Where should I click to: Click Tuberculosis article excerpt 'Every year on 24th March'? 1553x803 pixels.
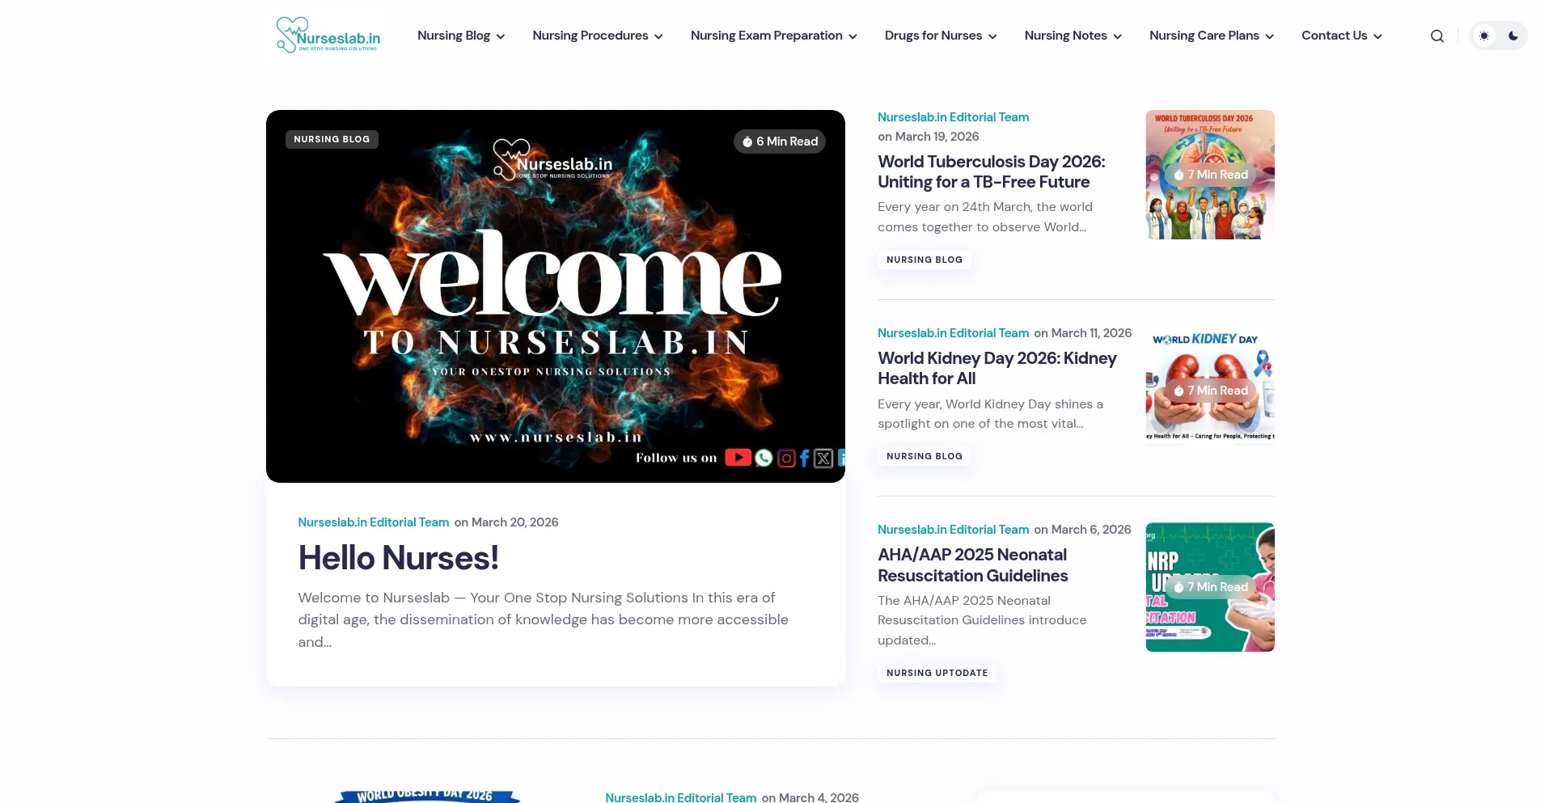[x=985, y=217]
